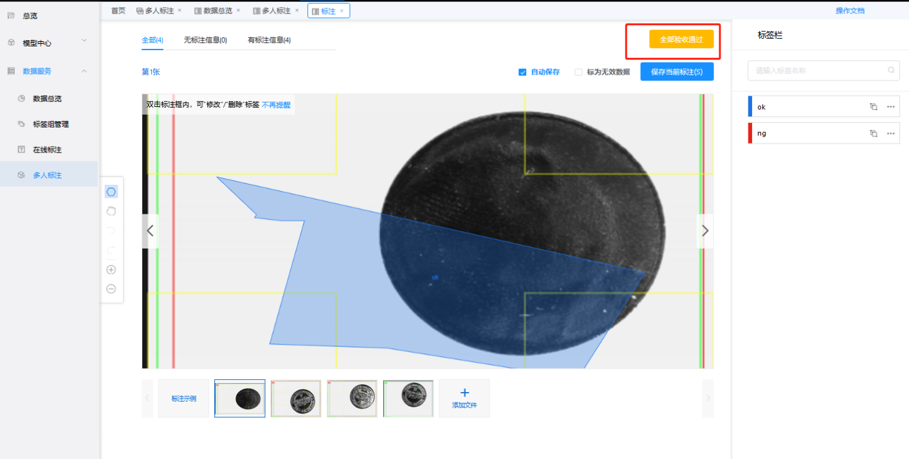Screen dimensions: 909x459
Task: Select the ng label row
Action: point(824,133)
